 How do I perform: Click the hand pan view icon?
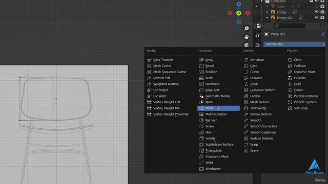247,37
